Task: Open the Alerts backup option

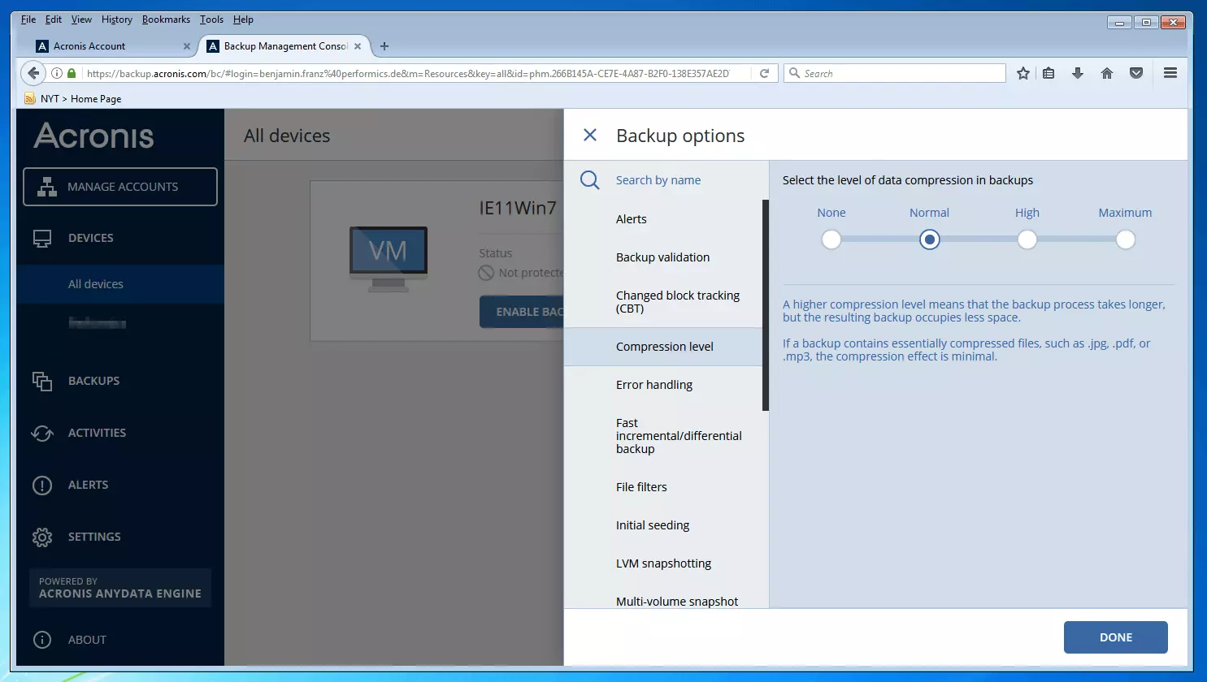Action: point(663,219)
